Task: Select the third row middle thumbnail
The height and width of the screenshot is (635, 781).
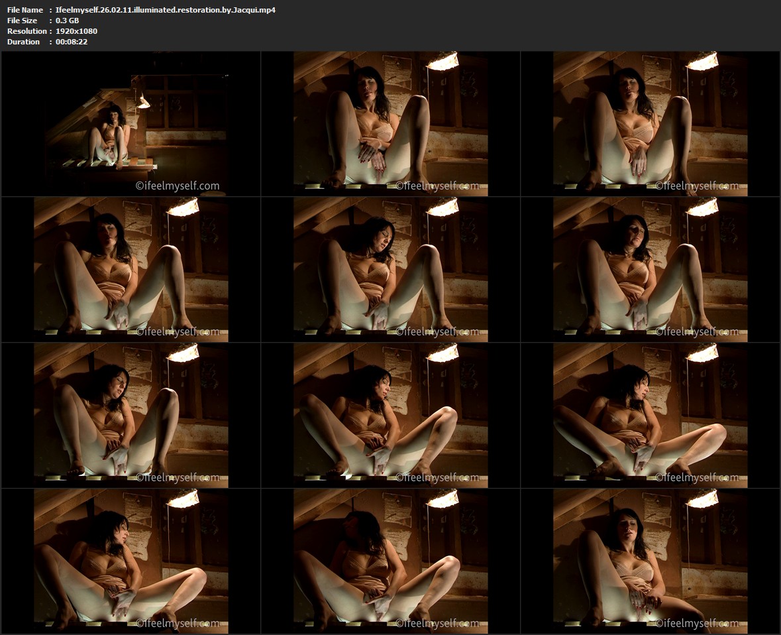Action: pyautogui.click(x=391, y=416)
